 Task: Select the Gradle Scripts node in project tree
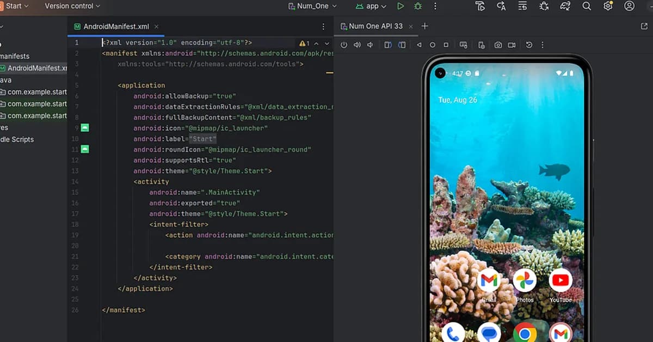tap(17, 139)
